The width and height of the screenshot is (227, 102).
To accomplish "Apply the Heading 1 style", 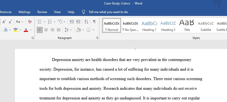I will [x=149, y=26].
